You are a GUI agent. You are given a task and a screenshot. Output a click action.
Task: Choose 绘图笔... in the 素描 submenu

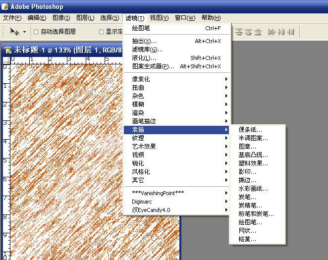[x=258, y=222]
